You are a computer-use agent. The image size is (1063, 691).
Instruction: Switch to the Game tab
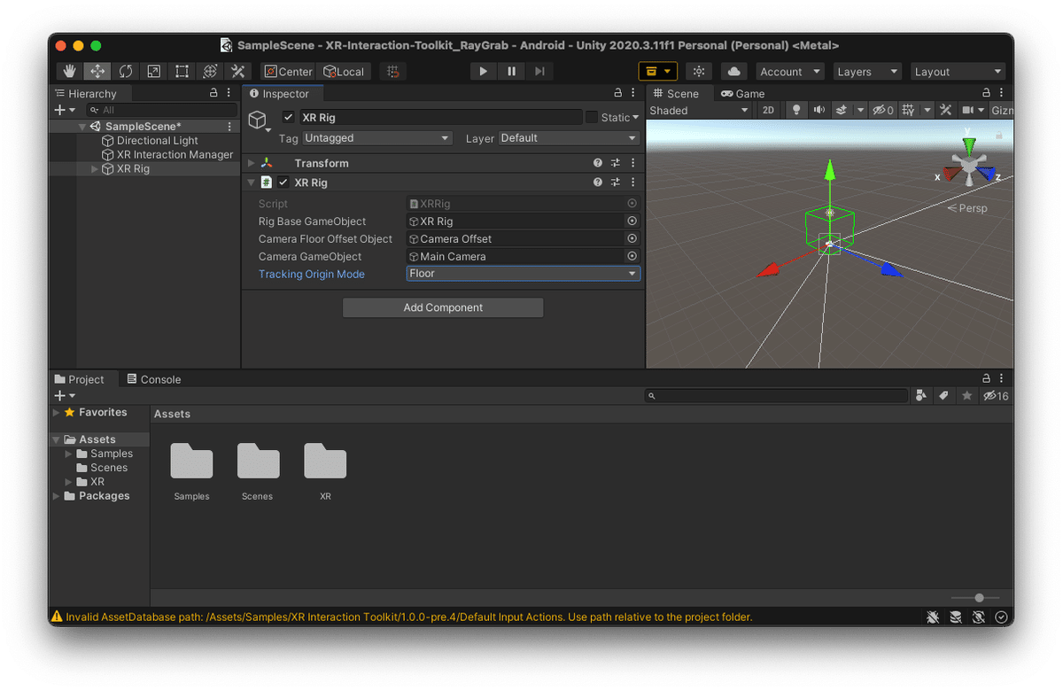pos(742,93)
